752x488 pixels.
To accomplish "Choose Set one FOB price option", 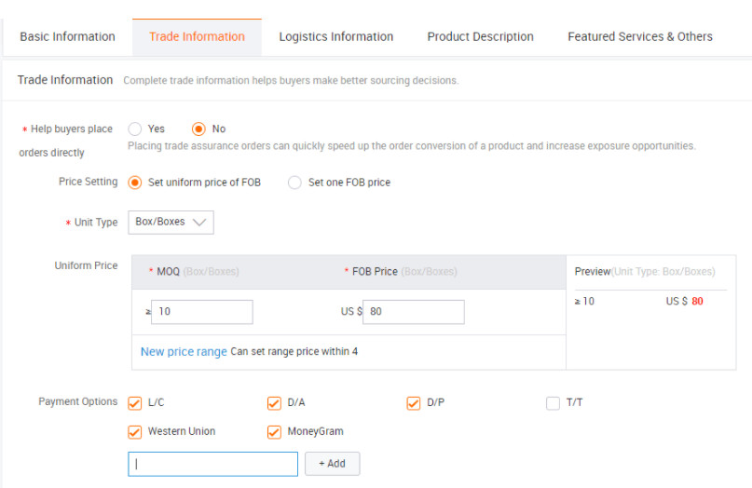I will click(294, 183).
